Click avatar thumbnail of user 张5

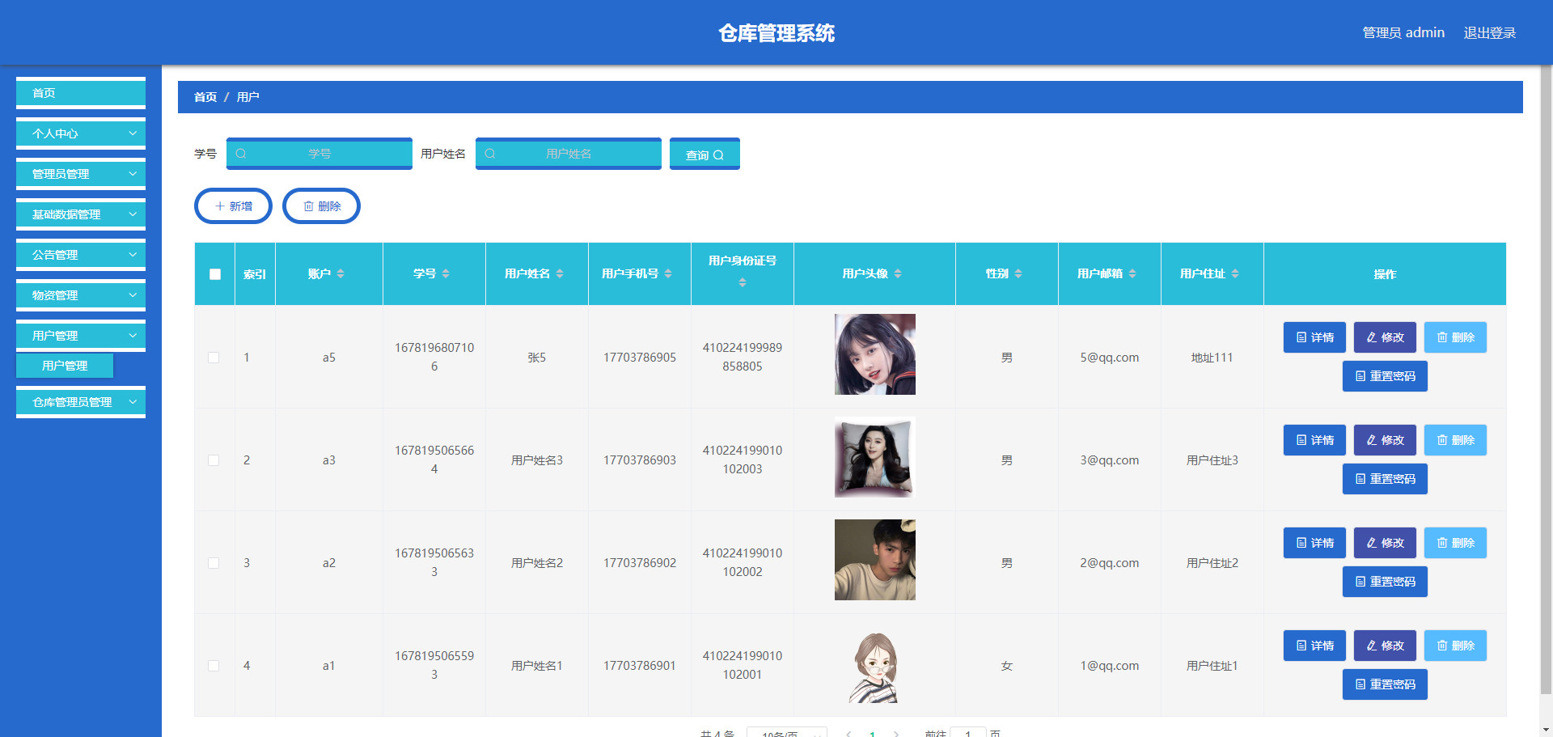[875, 354]
